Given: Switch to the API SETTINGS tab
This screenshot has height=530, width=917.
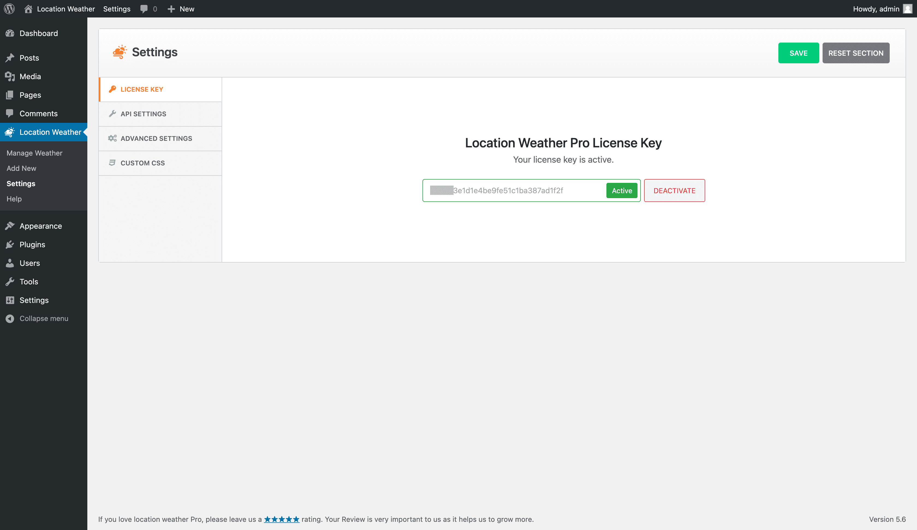Looking at the screenshot, I should click(x=160, y=114).
